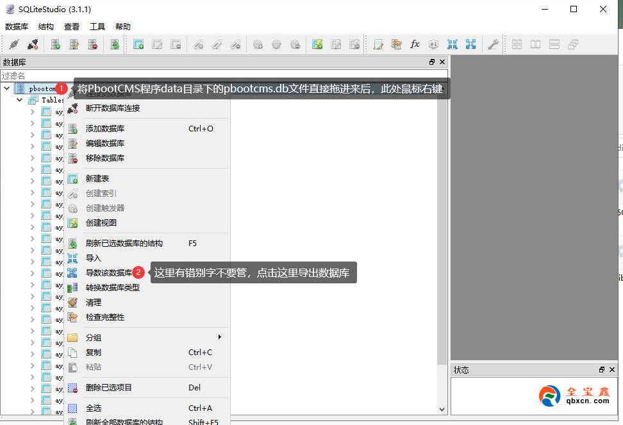Click the delete index toolbar icon
This screenshot has height=425, width=623.
(x=235, y=44)
